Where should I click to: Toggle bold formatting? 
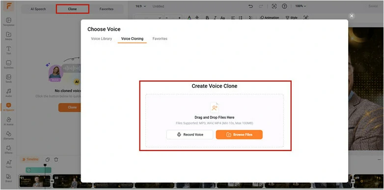[x=207, y=18]
